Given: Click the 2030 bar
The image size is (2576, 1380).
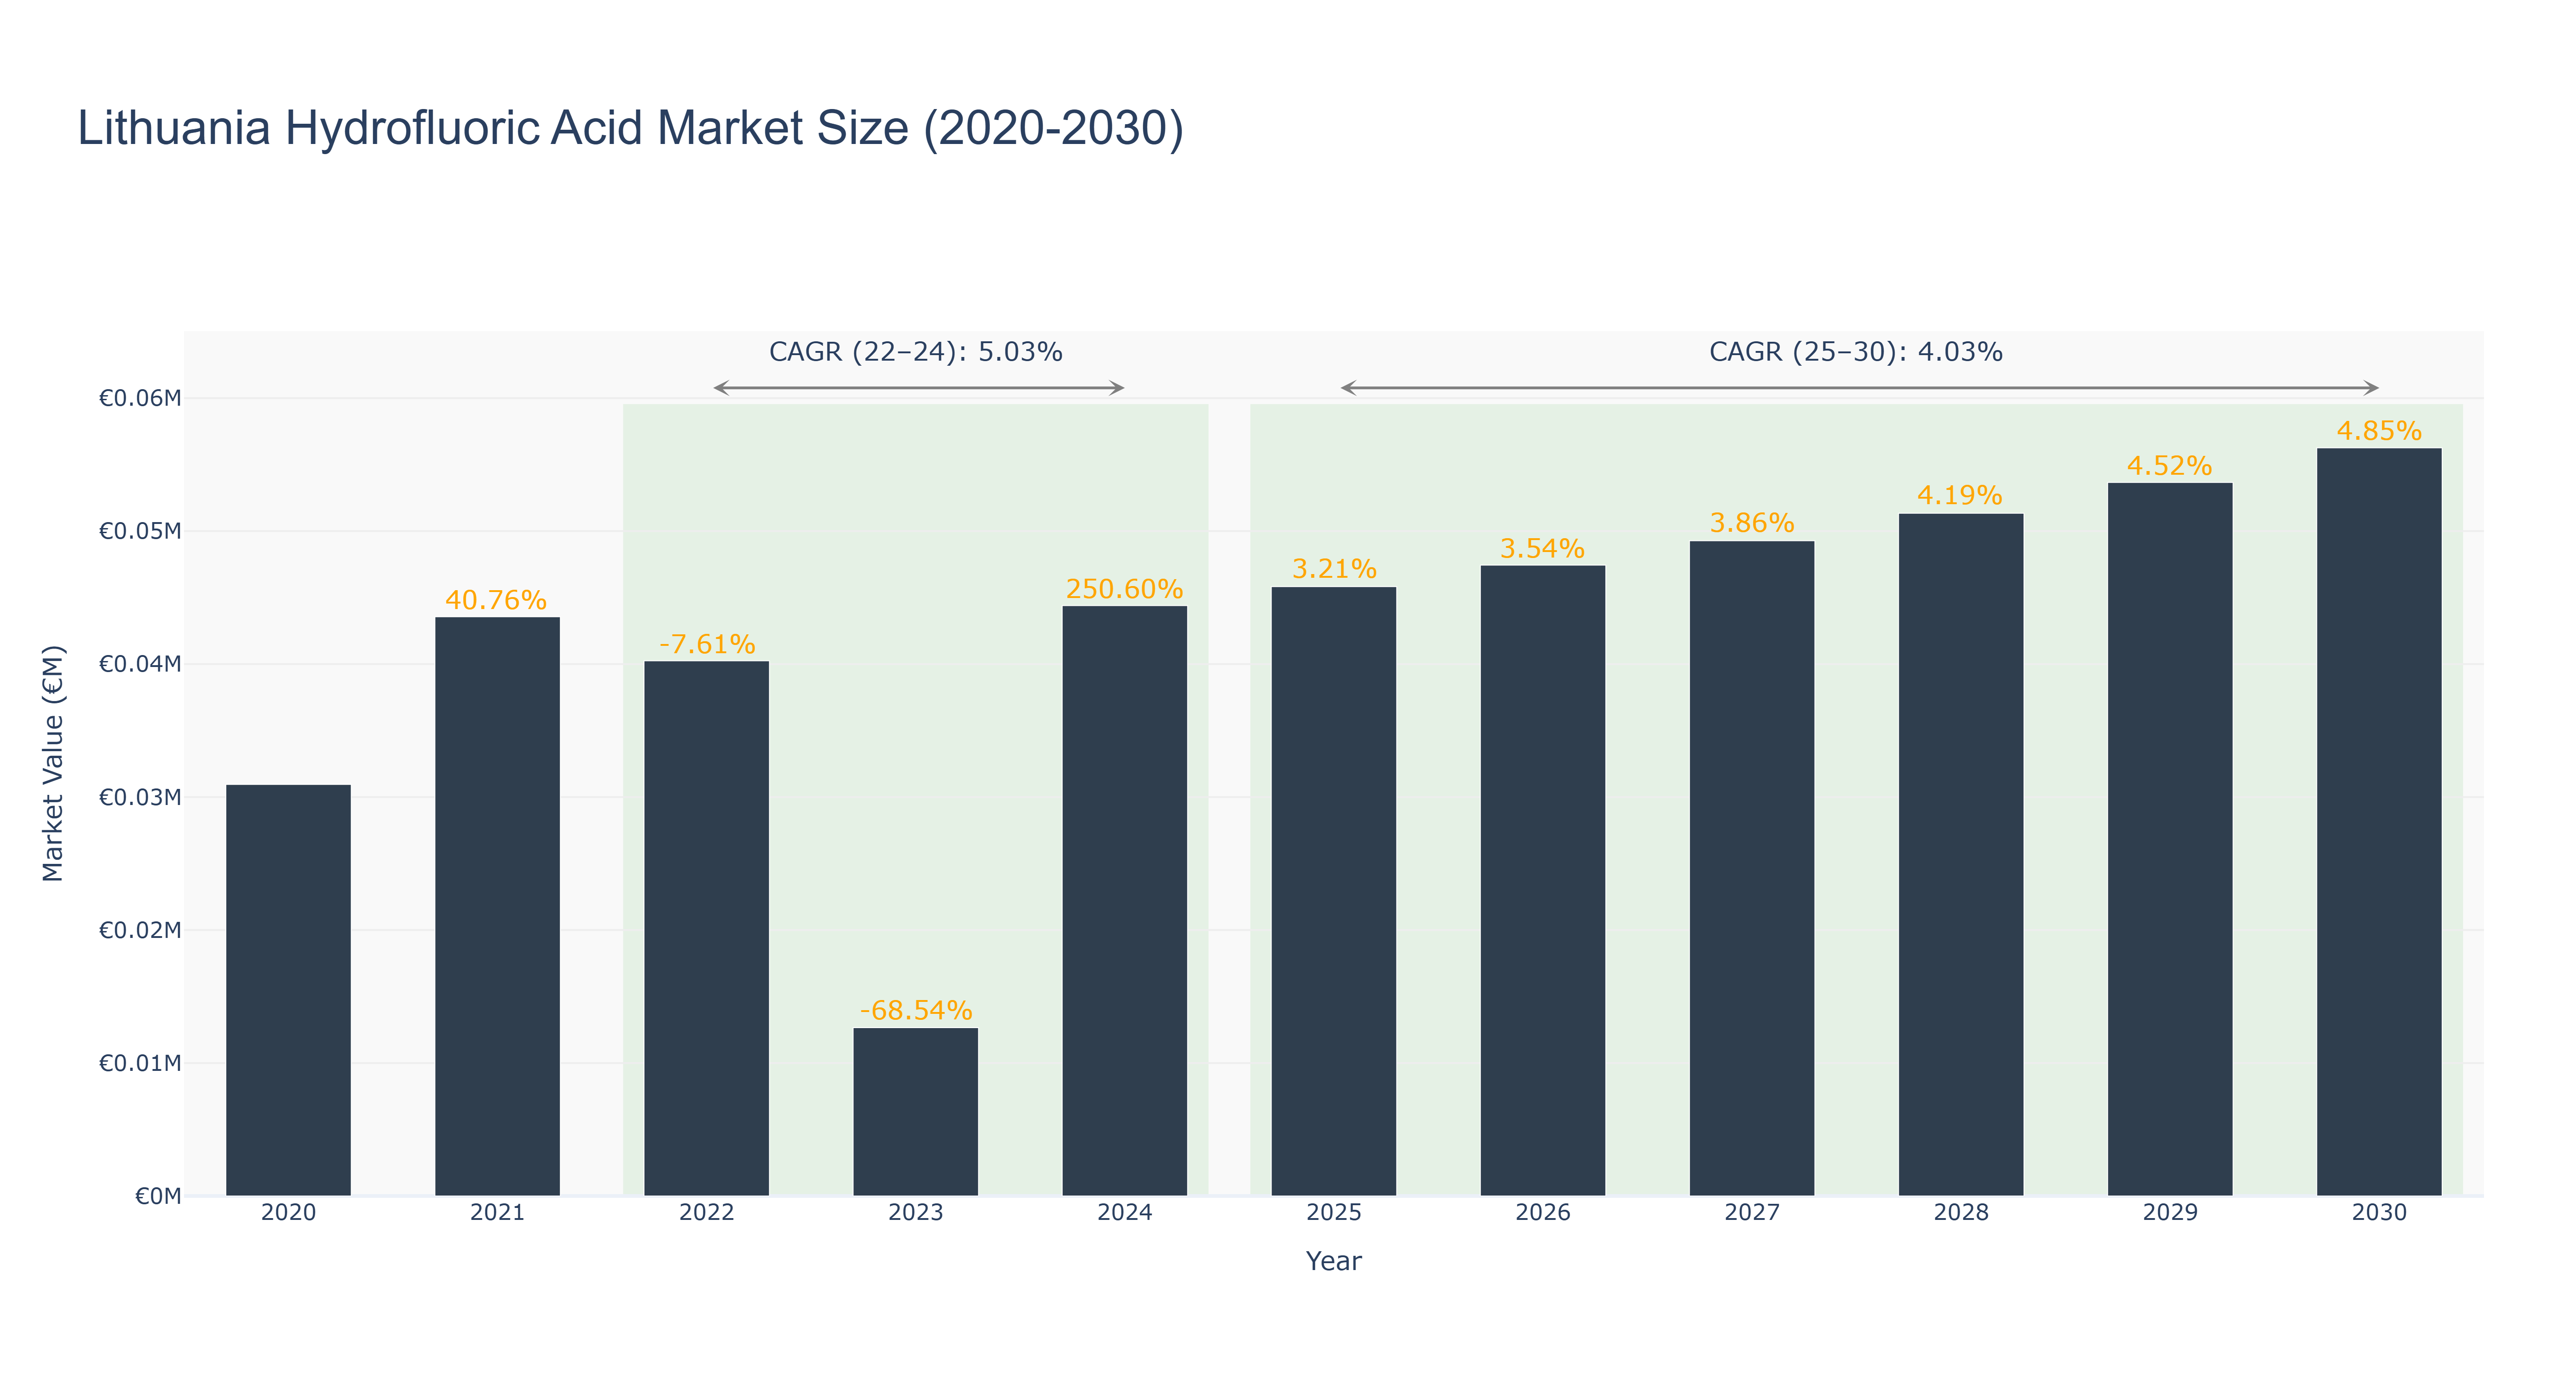Looking at the screenshot, I should pos(2378,822).
